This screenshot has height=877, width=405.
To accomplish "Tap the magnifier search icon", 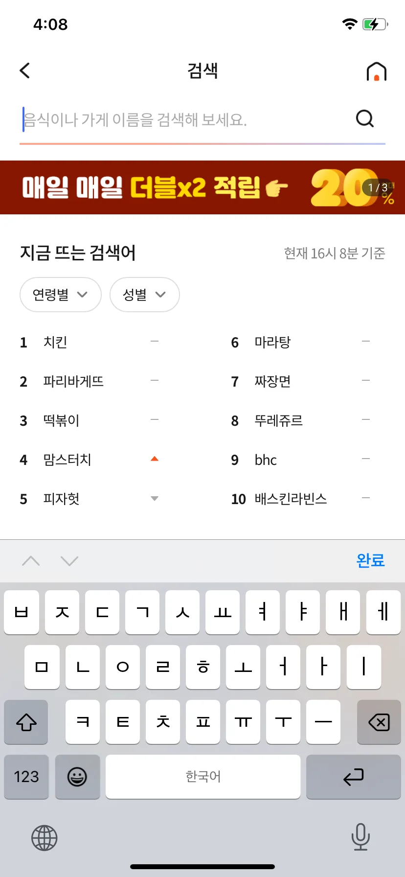I will pos(365,118).
